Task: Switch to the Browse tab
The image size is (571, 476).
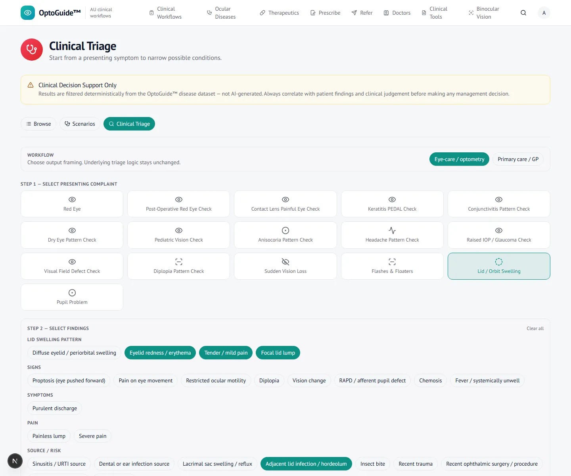Action: pos(38,124)
